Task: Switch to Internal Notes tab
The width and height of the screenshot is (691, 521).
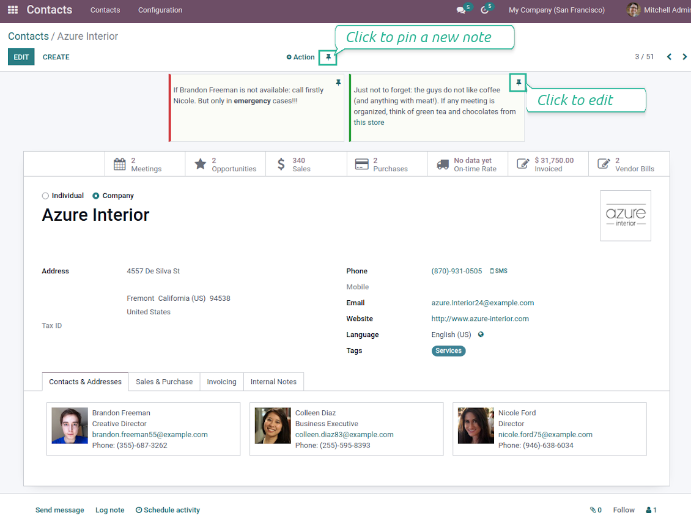Action: [x=273, y=382]
